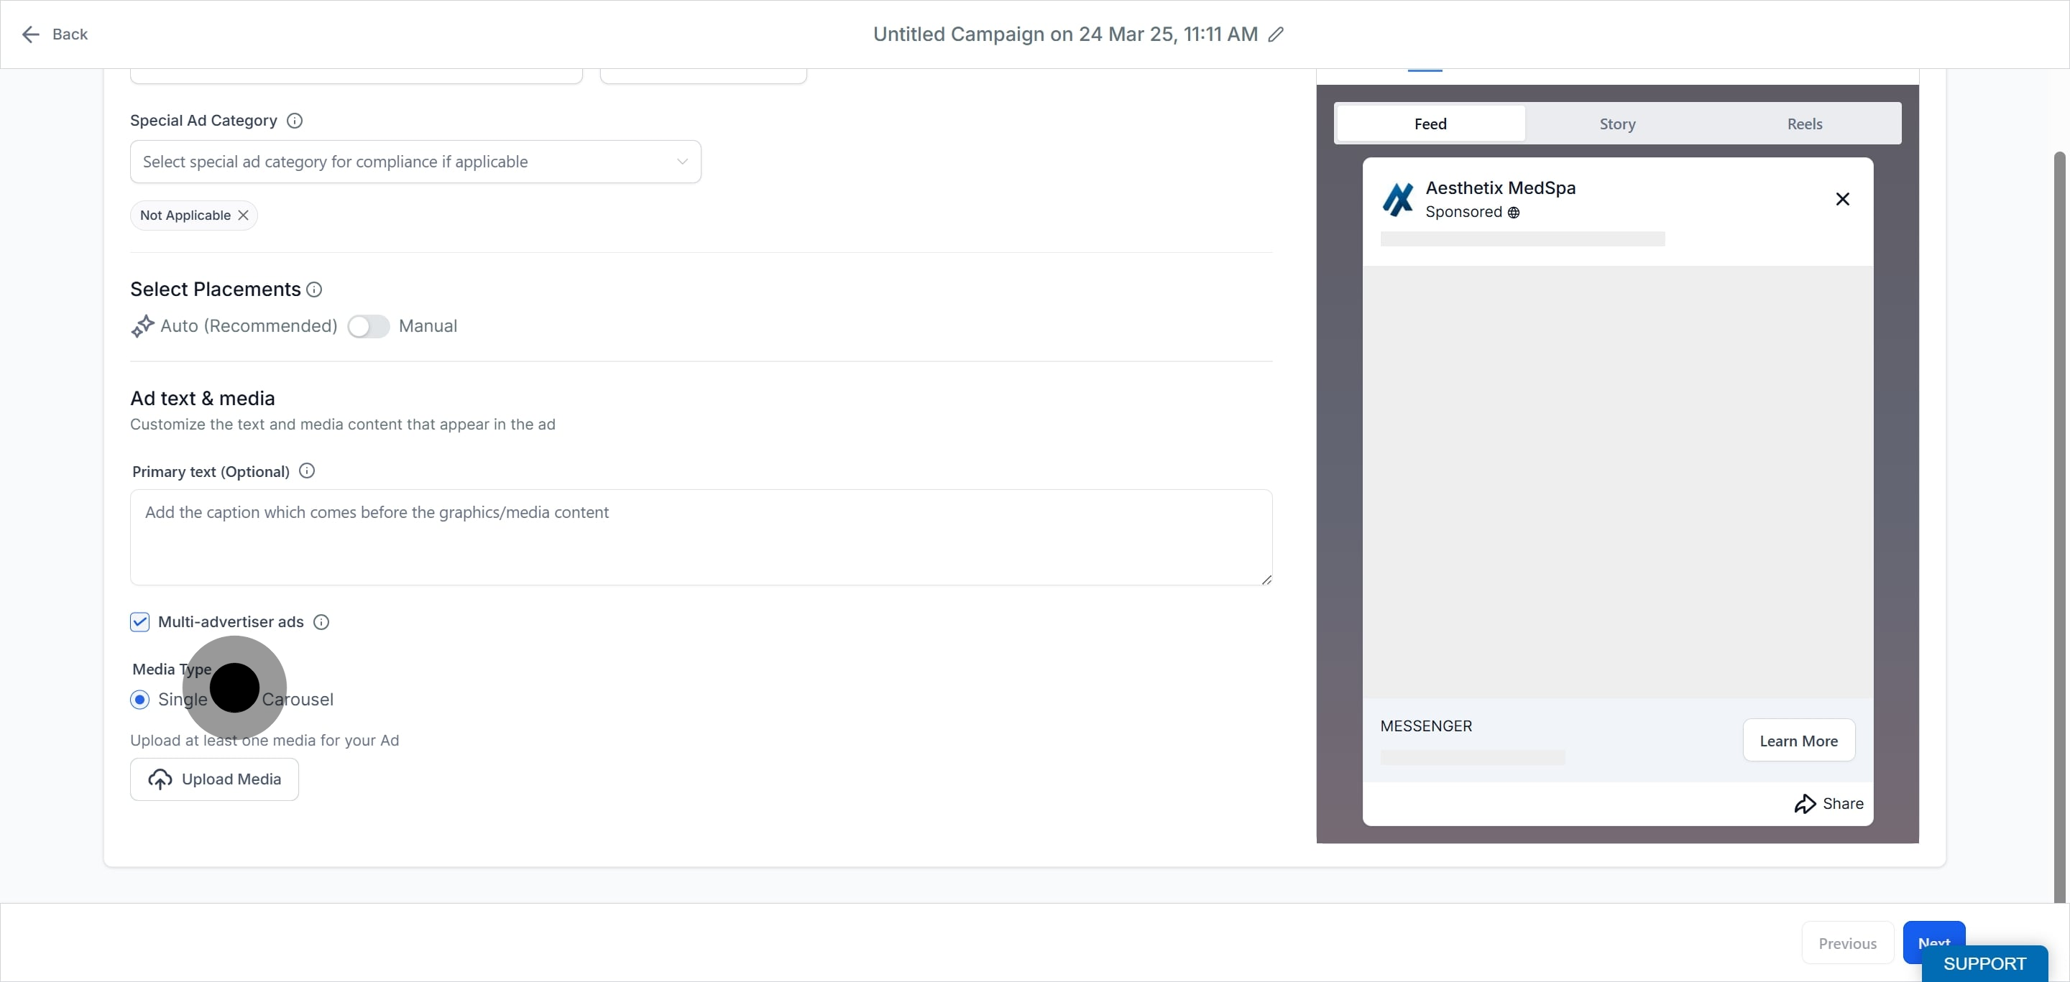Click the pencil icon to rename campaign
This screenshot has height=982, width=2070.
(1275, 34)
